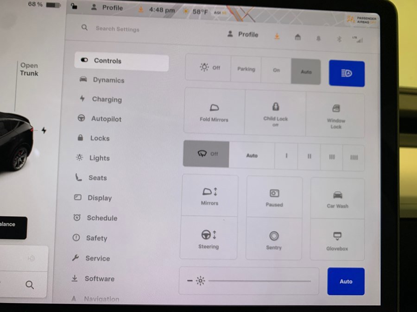This screenshot has width=417, height=312.
Task: Select wiper speed IIII
Action: click(354, 158)
